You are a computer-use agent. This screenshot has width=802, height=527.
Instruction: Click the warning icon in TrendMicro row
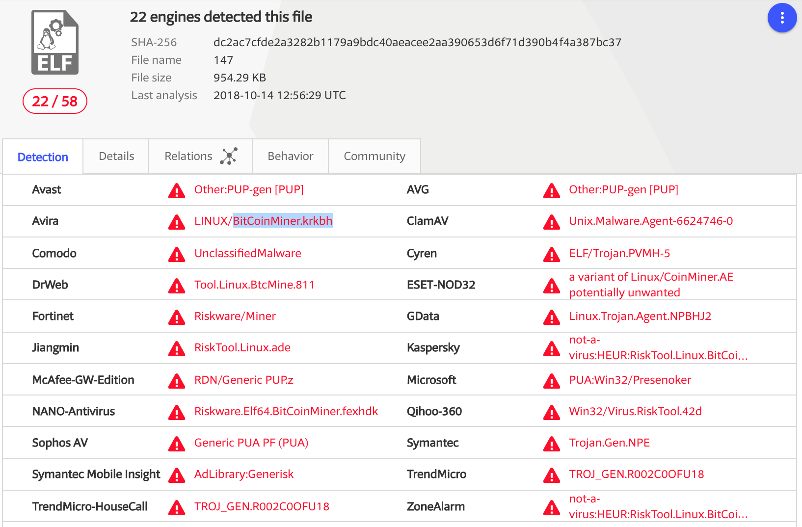552,475
